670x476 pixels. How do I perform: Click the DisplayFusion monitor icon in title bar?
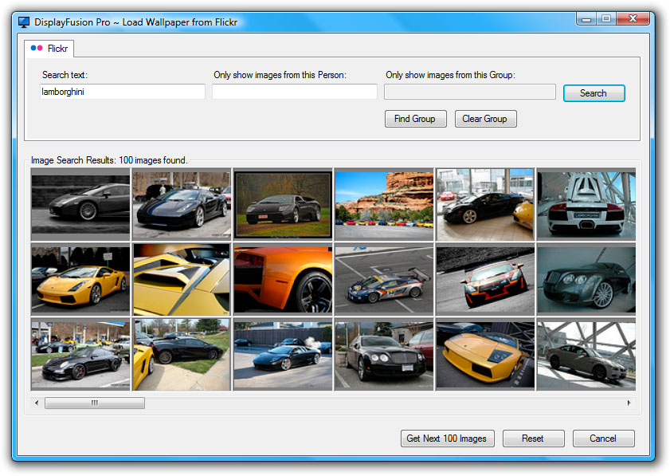[24, 22]
